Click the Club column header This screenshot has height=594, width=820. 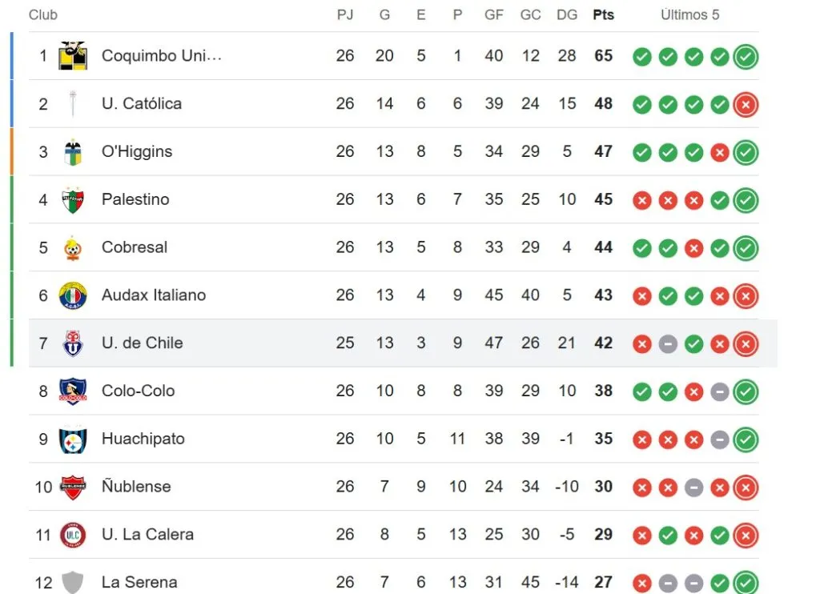(43, 14)
